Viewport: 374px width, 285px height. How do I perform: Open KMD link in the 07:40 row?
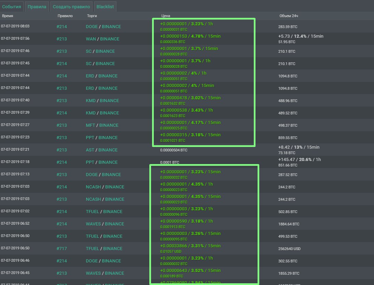pyautogui.click(x=91, y=101)
